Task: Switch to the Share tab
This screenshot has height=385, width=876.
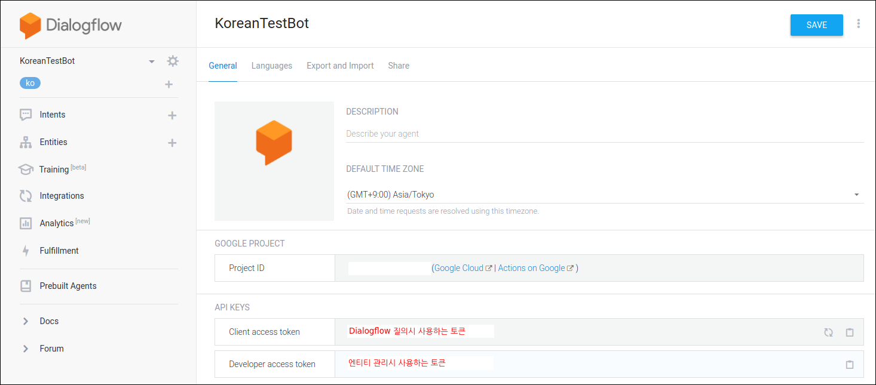Action: coord(399,66)
